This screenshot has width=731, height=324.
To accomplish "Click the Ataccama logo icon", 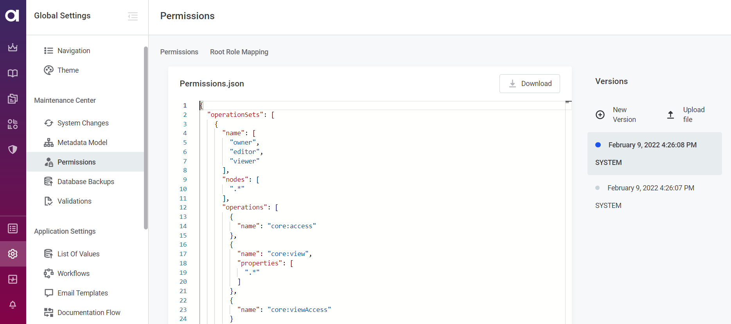I will point(13,16).
